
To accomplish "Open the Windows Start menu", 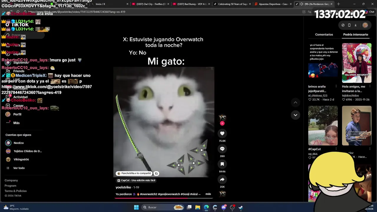I will point(136,207).
